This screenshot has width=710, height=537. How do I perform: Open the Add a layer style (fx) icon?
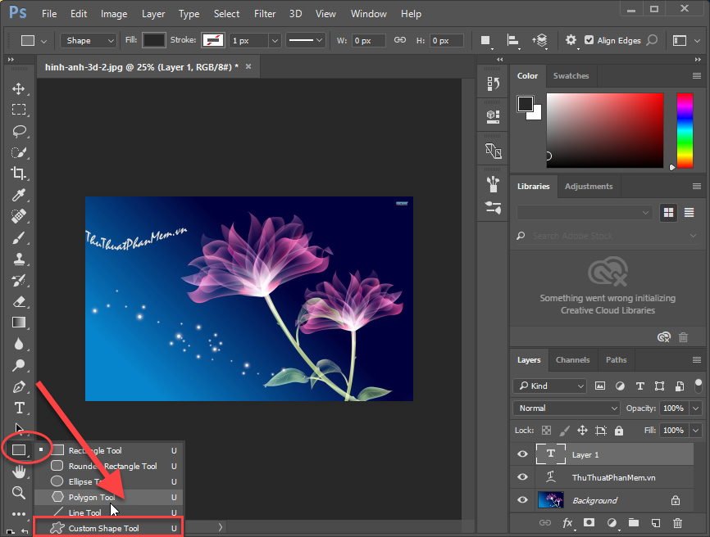tap(567, 522)
